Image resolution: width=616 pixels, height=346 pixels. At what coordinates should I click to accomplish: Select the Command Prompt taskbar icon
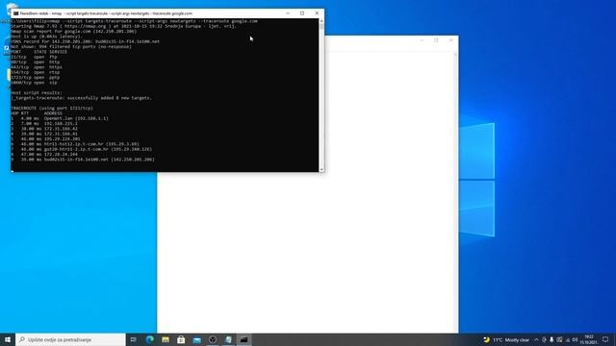click(x=244, y=339)
